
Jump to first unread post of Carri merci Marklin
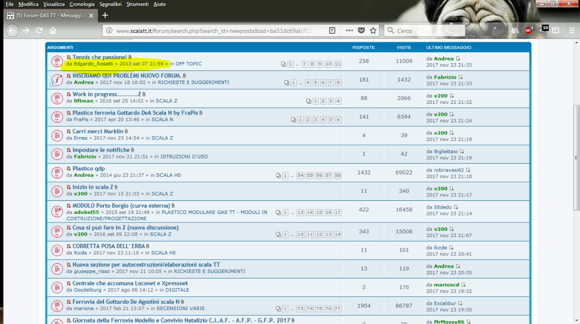pos(69,131)
